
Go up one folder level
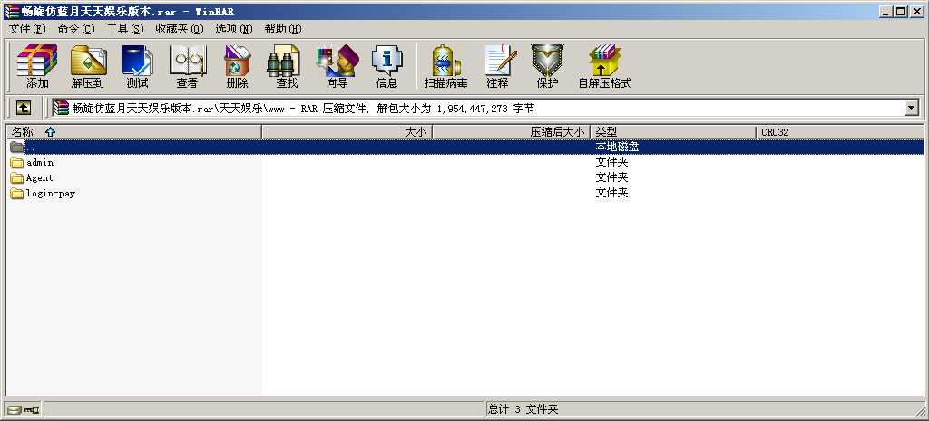23,108
